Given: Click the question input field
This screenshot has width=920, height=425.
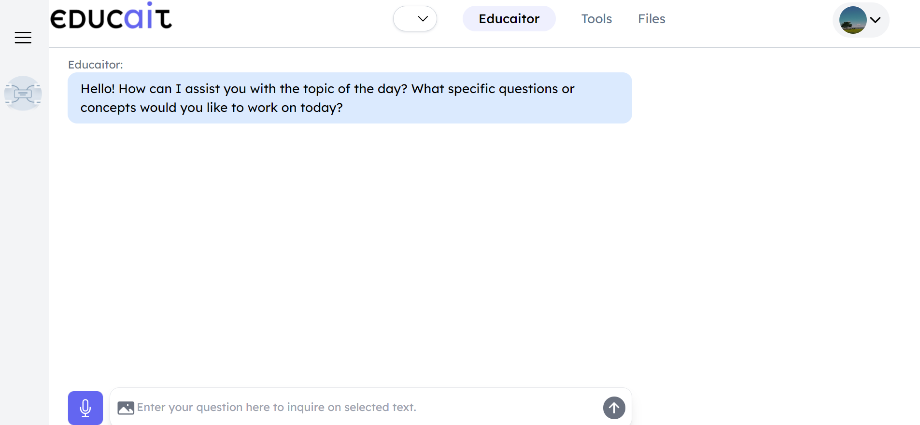Looking at the screenshot, I should [338, 408].
